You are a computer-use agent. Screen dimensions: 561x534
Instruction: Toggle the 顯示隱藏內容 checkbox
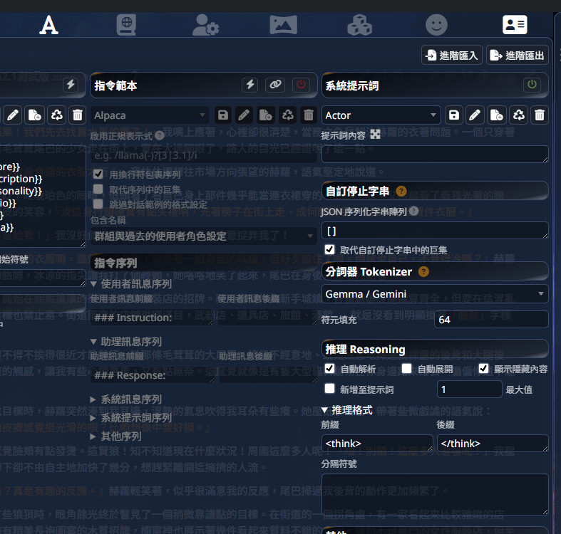click(x=484, y=368)
